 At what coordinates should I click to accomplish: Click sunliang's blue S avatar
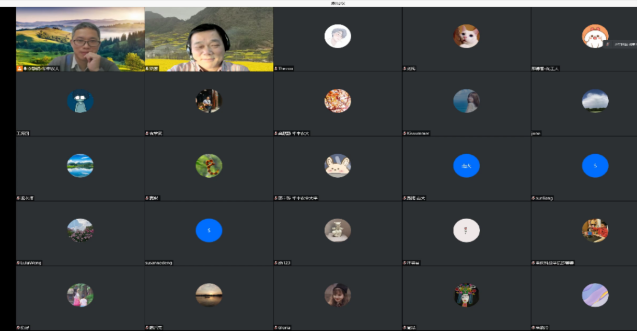tap(595, 166)
